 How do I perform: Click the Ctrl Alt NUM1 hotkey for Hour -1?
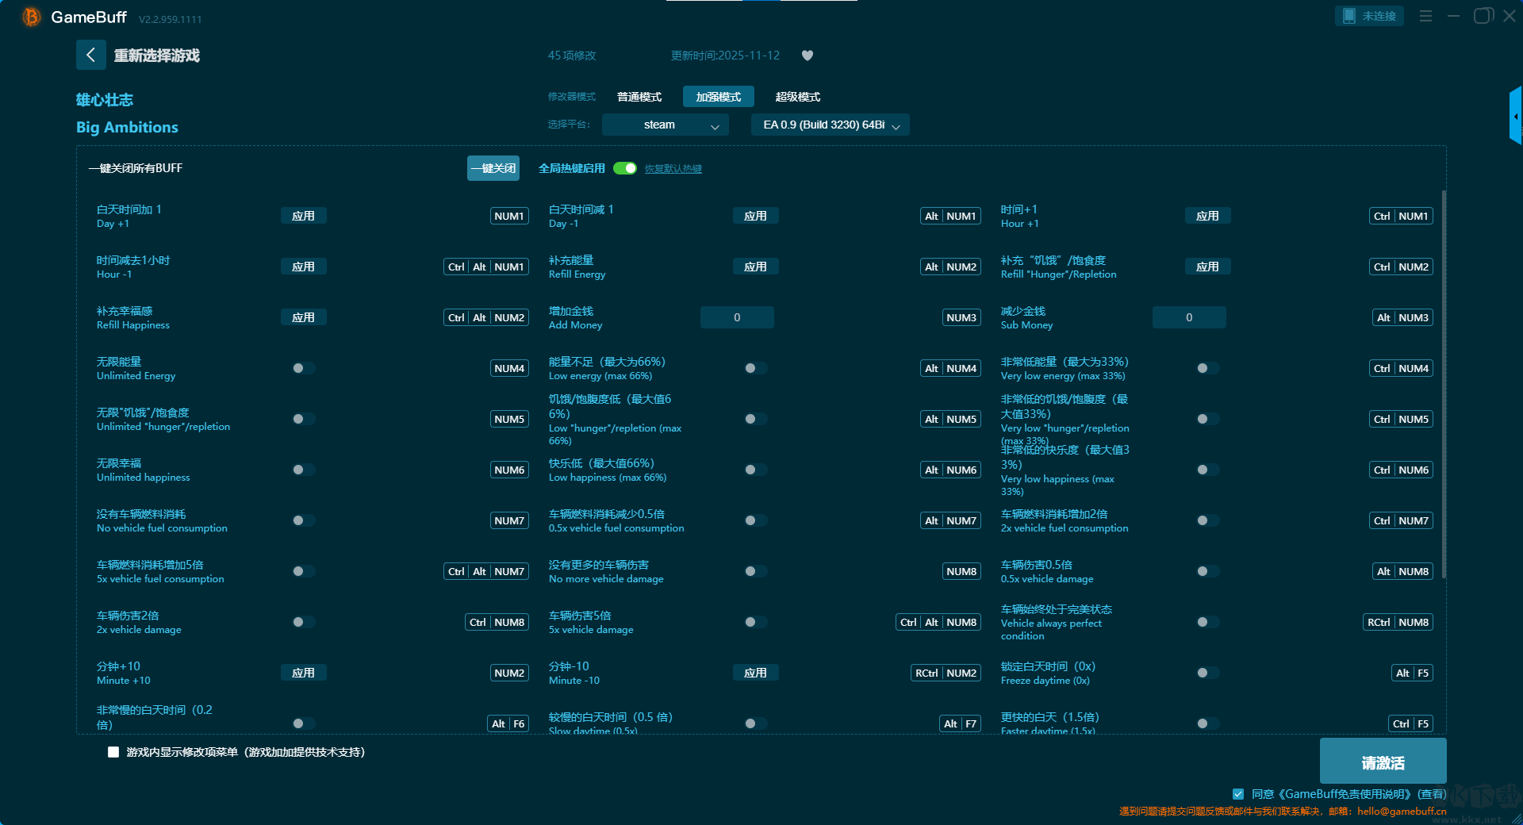(x=486, y=267)
